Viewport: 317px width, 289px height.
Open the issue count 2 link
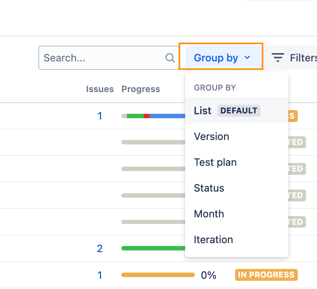100,248
